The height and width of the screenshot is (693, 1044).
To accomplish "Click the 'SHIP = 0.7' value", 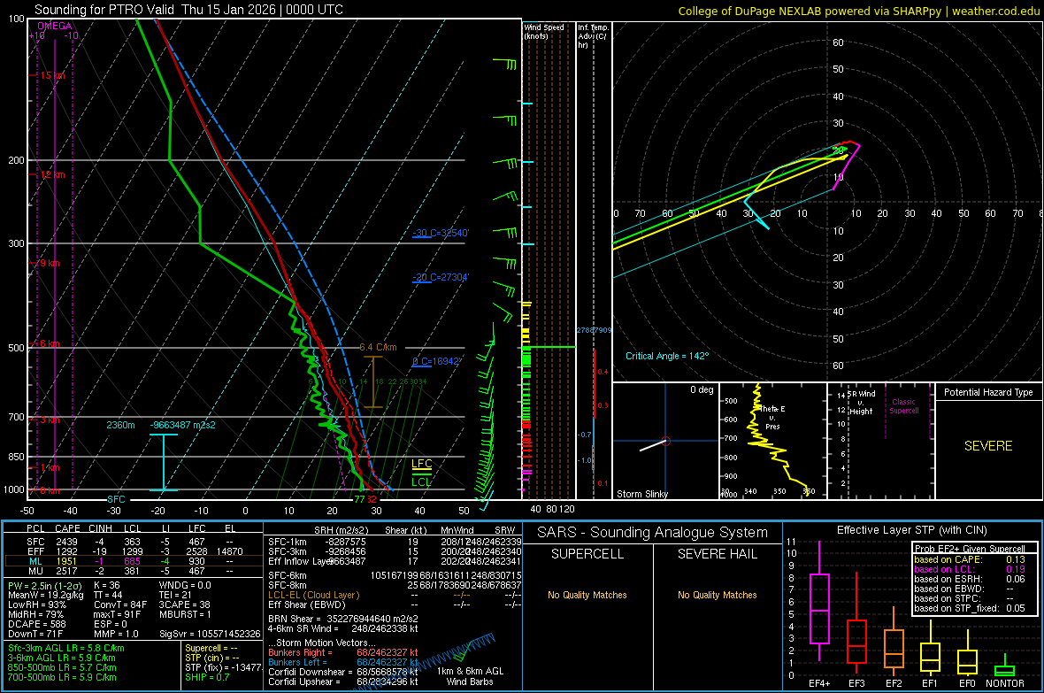I will (x=207, y=677).
